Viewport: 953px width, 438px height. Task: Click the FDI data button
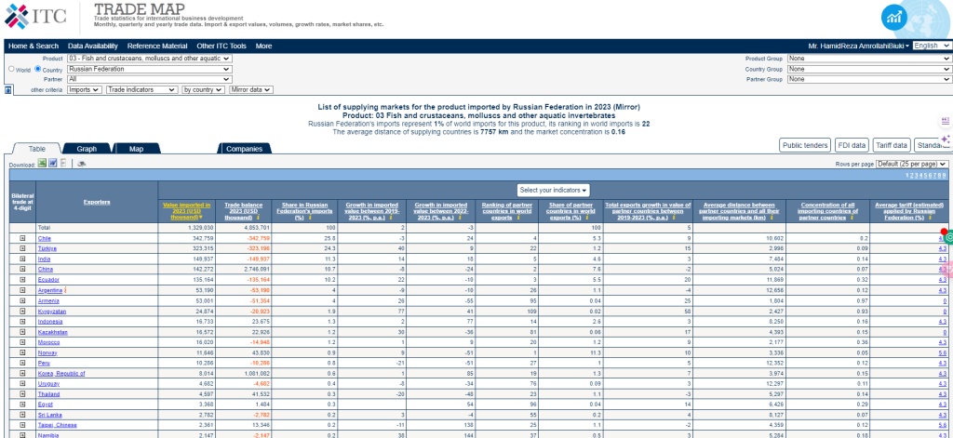point(852,145)
